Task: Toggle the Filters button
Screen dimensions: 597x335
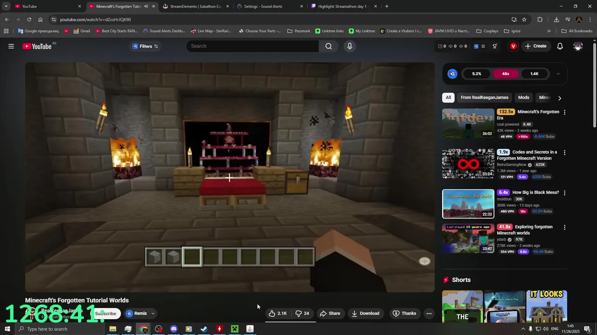Action: click(x=146, y=46)
